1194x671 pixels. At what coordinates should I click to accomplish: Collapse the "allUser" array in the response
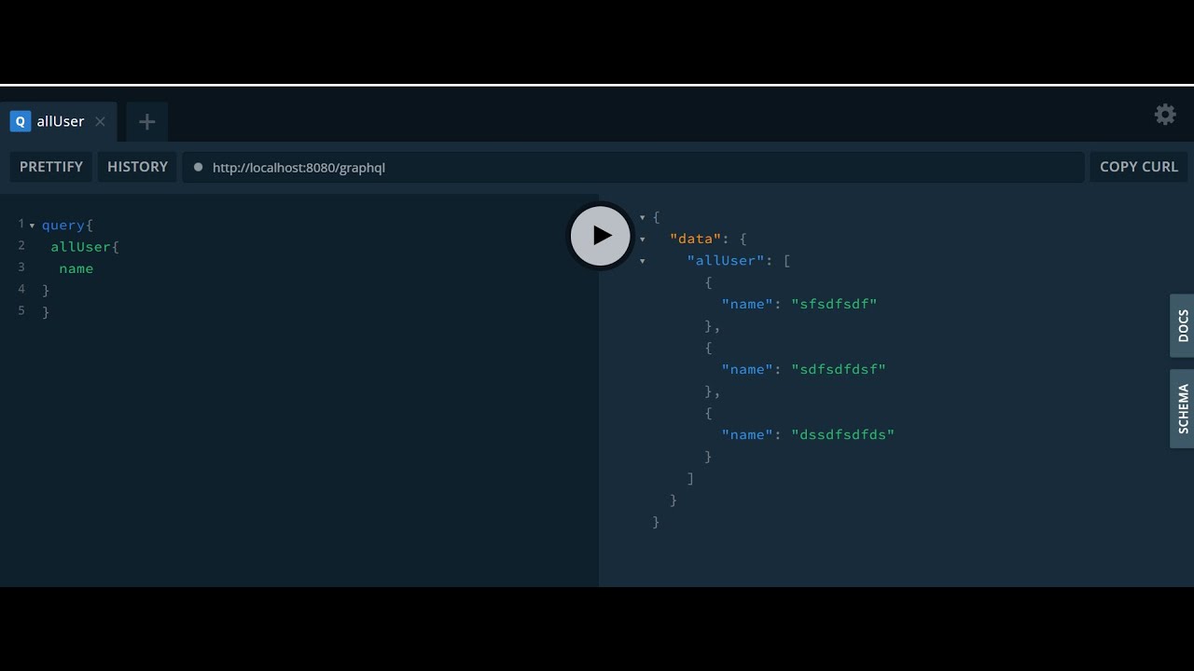(x=642, y=262)
